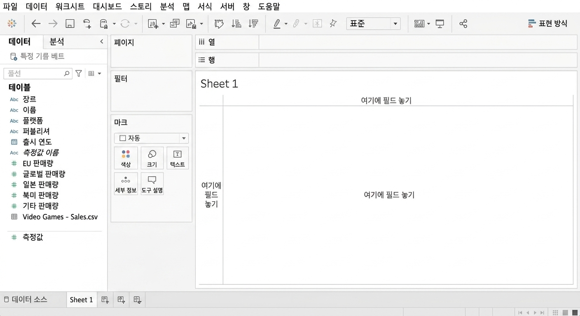Click the show mark labels icon
The height and width of the screenshot is (316, 580).
[317, 23]
